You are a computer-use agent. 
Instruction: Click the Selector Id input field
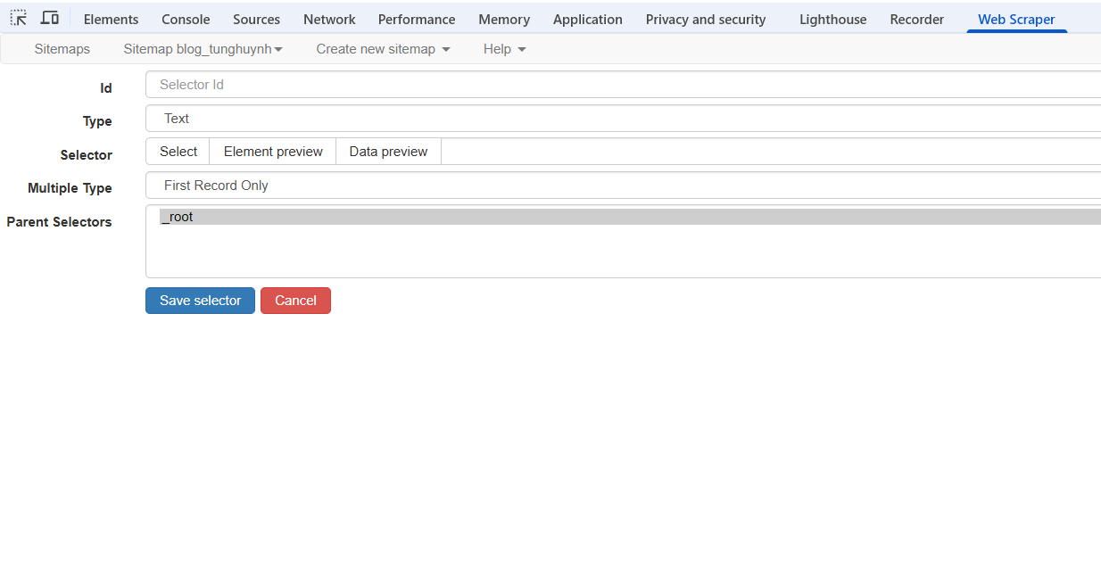[623, 85]
